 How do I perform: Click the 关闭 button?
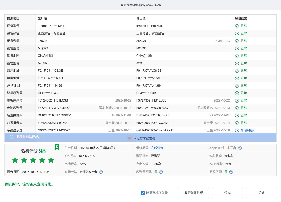point(261,193)
